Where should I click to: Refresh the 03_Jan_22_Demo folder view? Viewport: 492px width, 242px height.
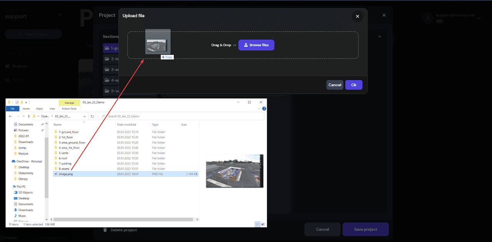92,116
